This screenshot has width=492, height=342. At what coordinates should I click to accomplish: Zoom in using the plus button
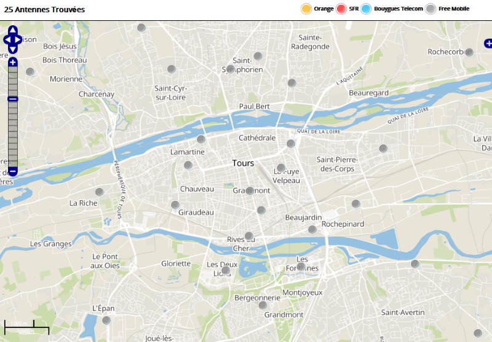12,62
